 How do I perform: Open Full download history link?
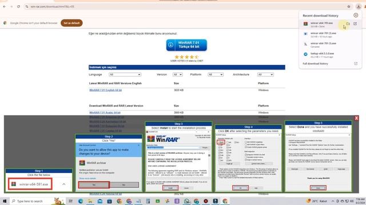click(315, 63)
